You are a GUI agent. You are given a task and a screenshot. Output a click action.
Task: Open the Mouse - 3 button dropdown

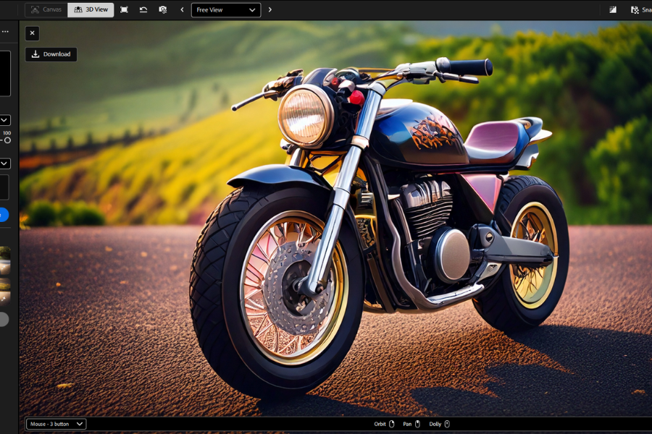point(56,424)
